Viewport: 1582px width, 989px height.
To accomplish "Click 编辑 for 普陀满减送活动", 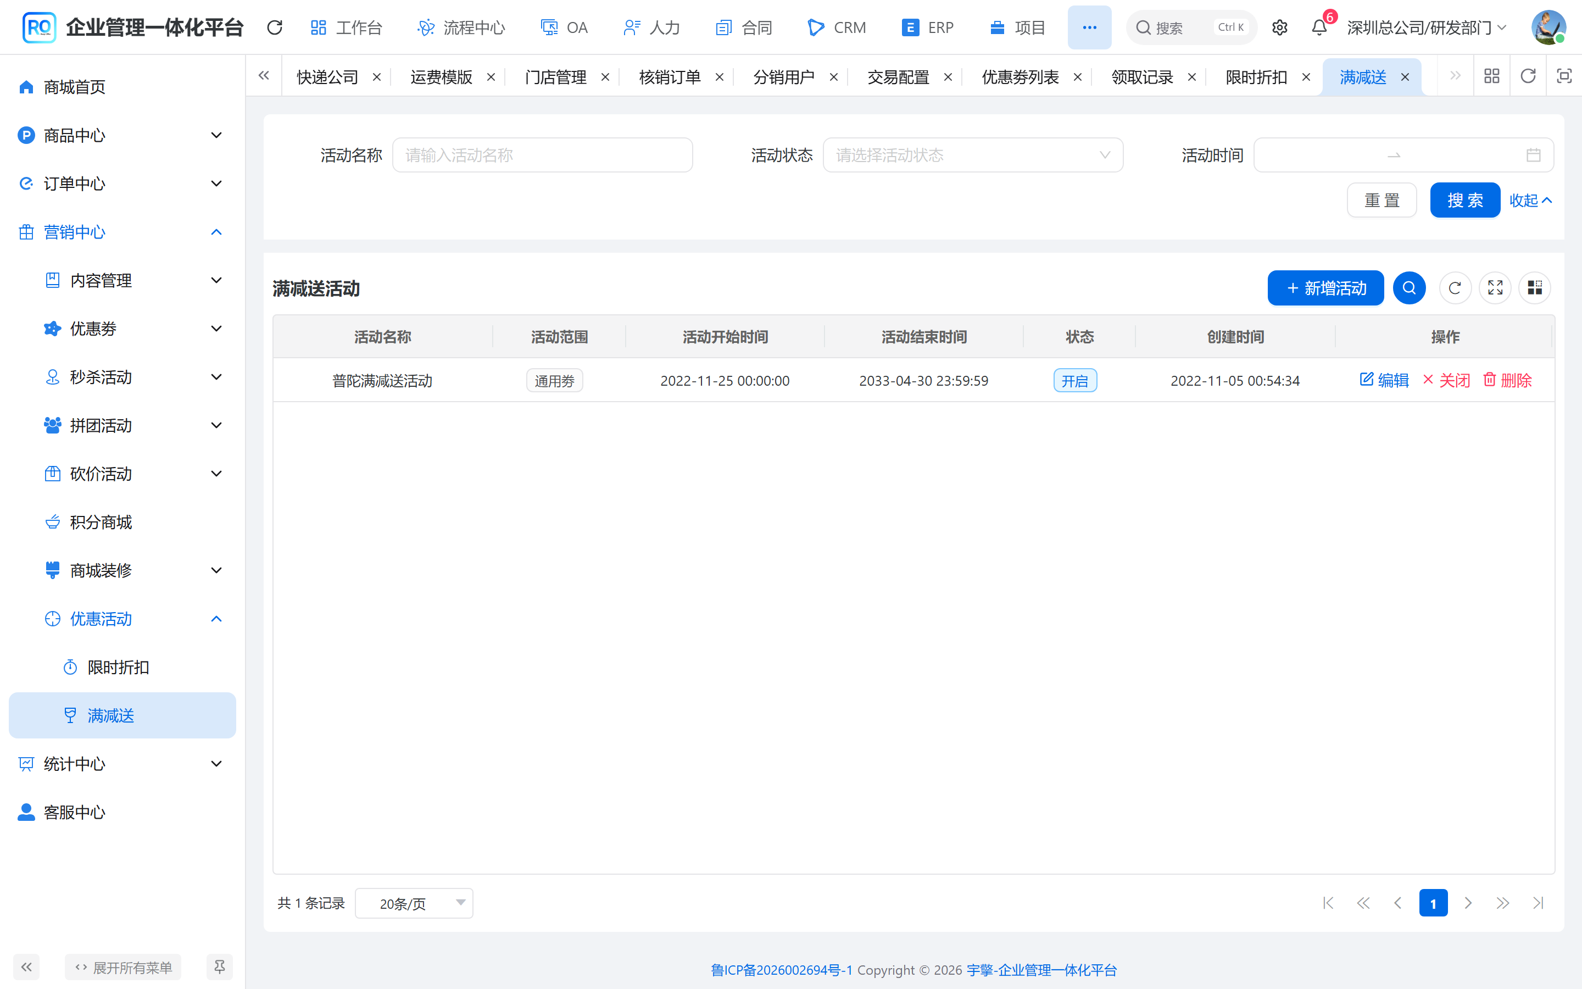I will pyautogui.click(x=1384, y=380).
